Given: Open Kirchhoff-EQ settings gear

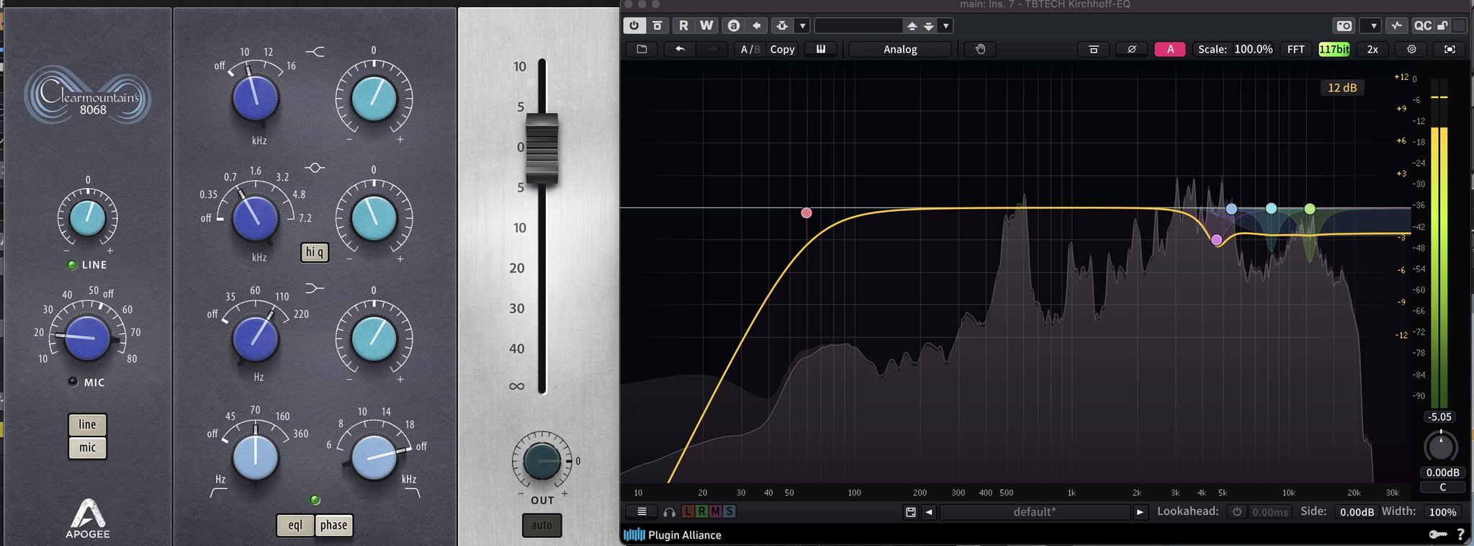Looking at the screenshot, I should pos(1411,49).
